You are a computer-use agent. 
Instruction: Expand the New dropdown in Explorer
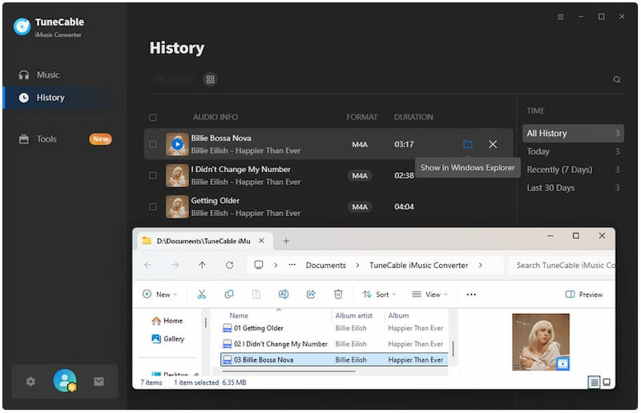(160, 295)
